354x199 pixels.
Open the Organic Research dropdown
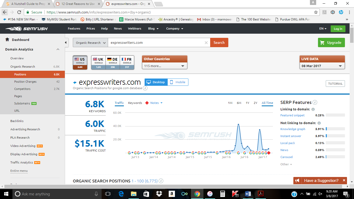[90, 43]
